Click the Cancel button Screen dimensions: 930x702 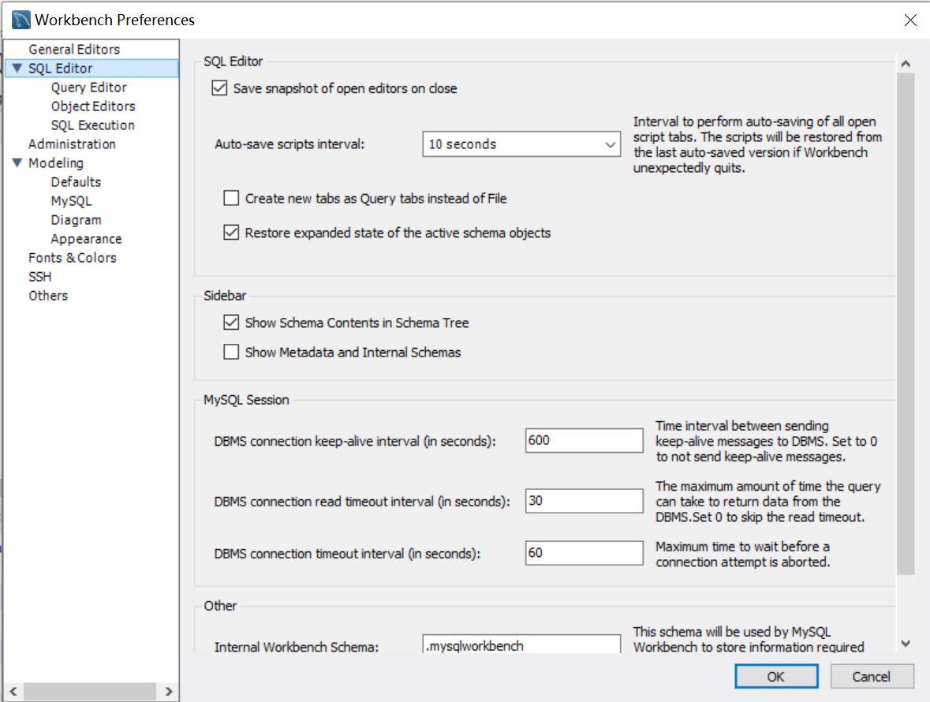tap(872, 677)
